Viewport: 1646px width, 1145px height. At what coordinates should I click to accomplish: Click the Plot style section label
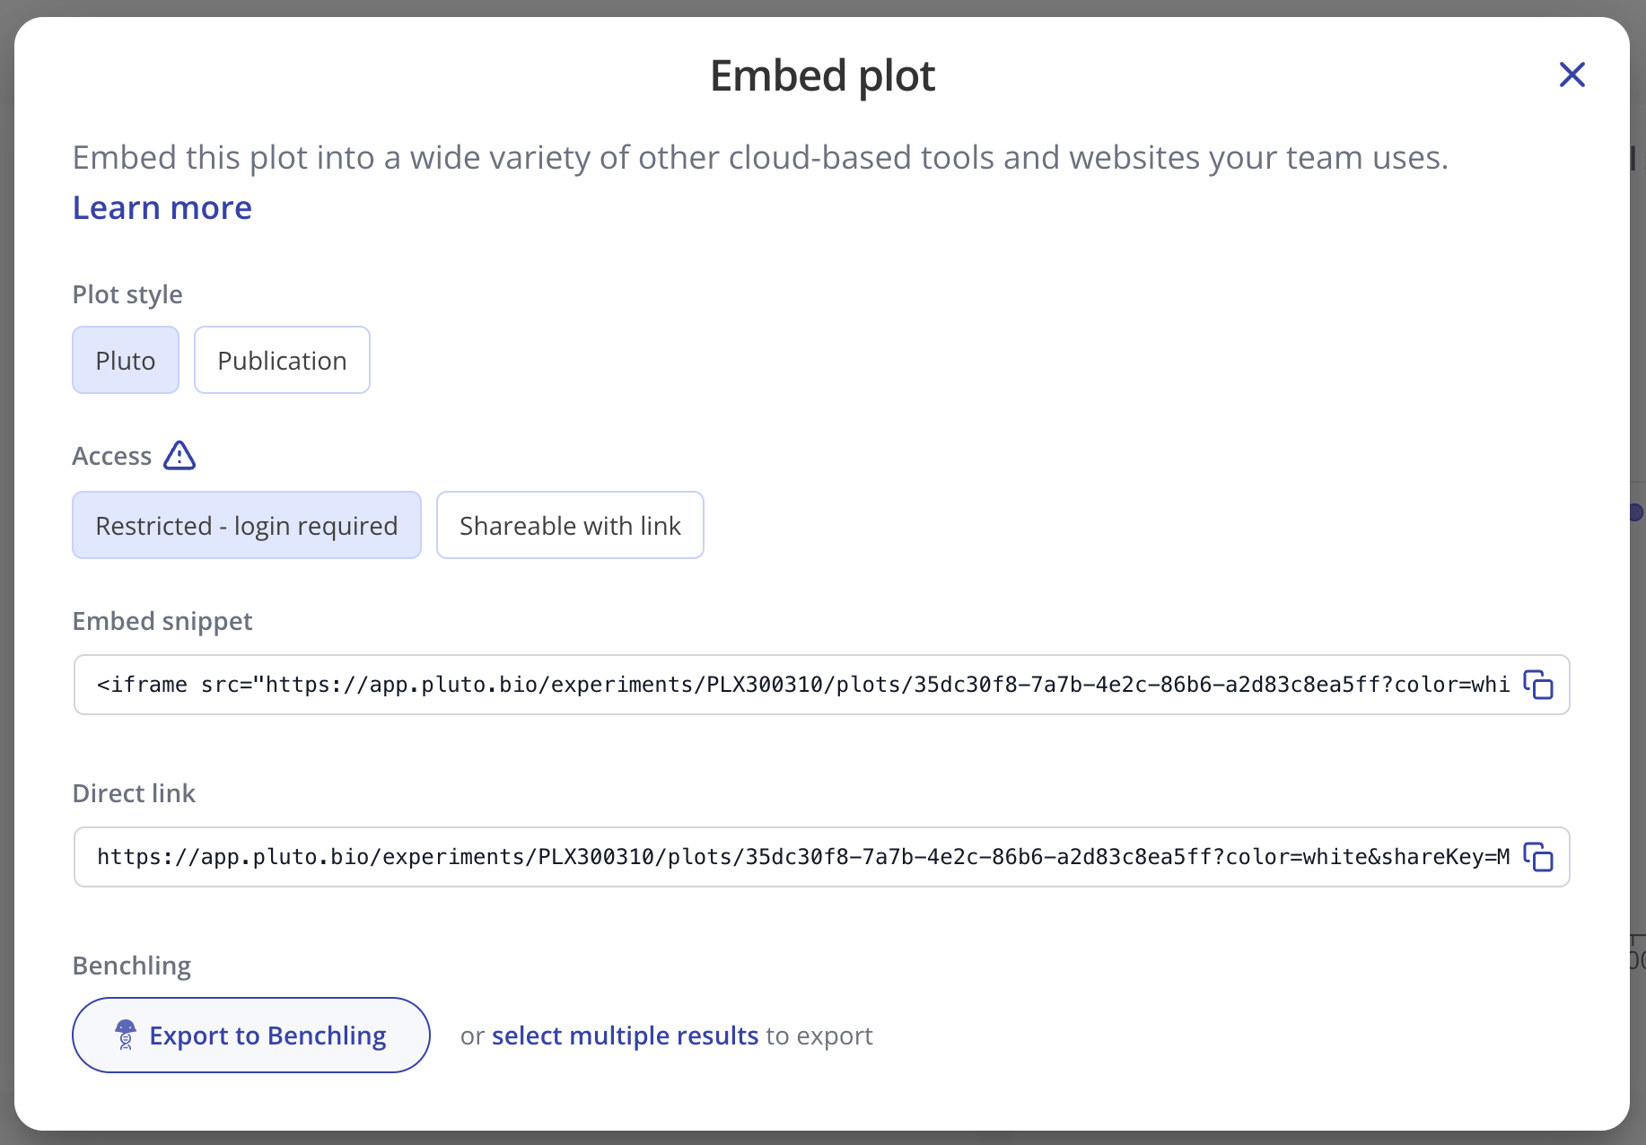(x=127, y=294)
